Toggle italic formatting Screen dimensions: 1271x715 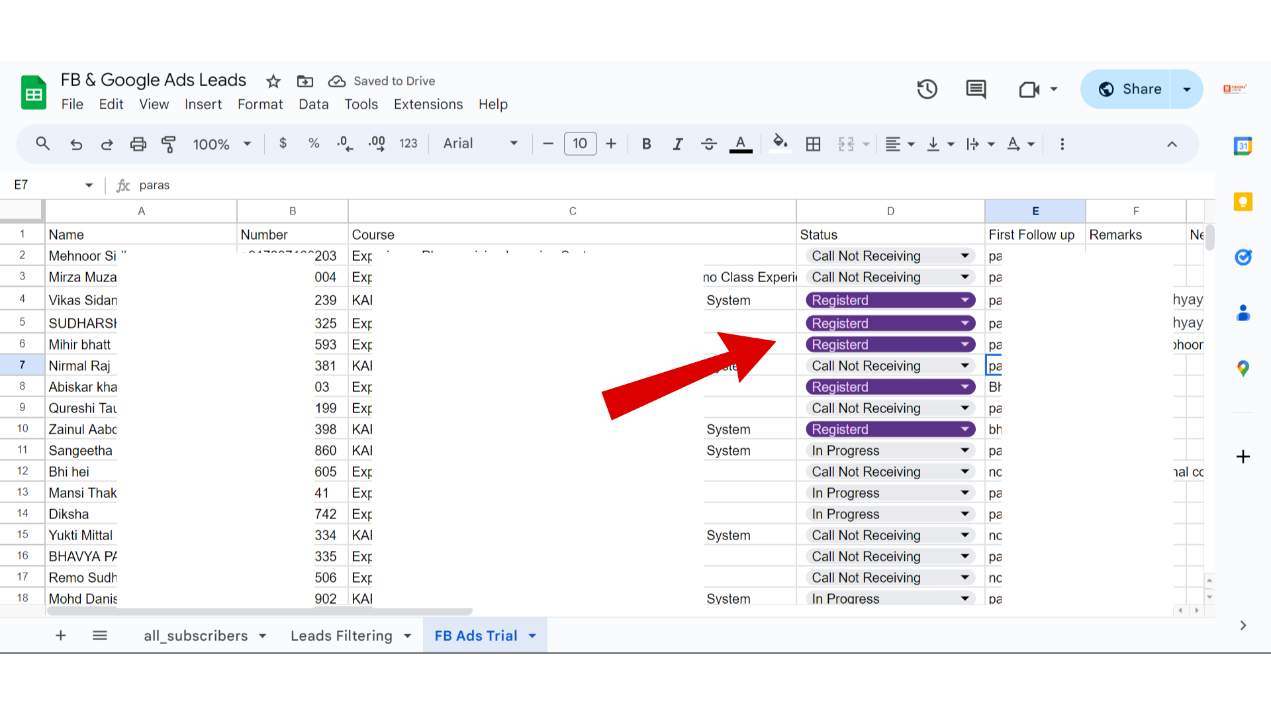click(677, 144)
